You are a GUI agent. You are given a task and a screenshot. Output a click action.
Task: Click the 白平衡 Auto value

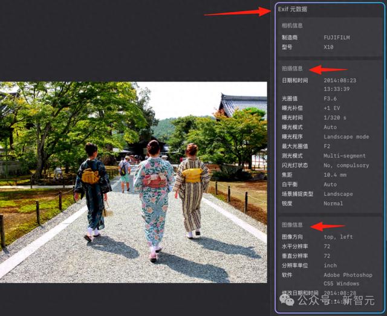click(x=330, y=184)
